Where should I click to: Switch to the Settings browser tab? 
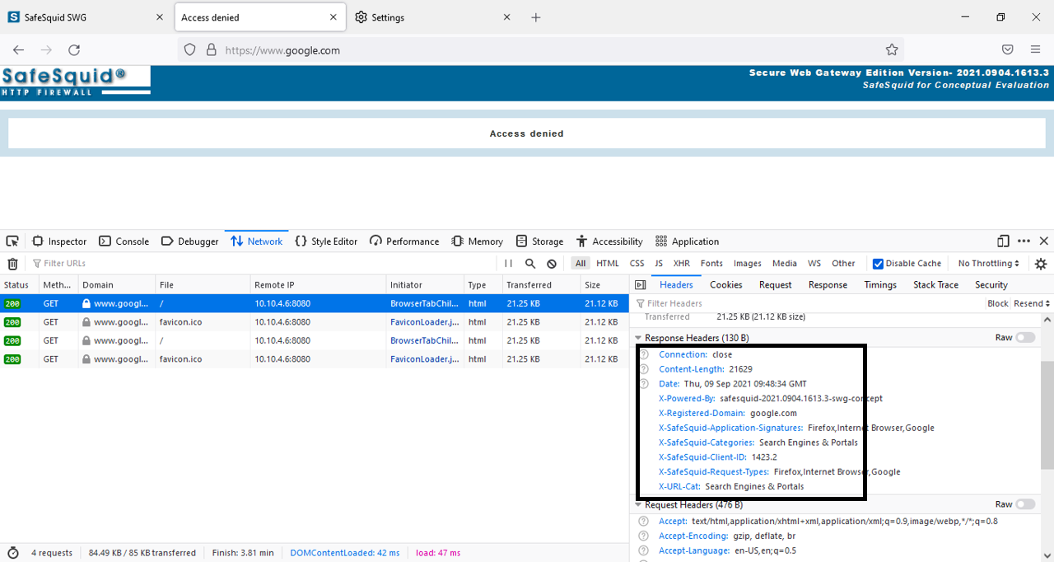(x=433, y=17)
